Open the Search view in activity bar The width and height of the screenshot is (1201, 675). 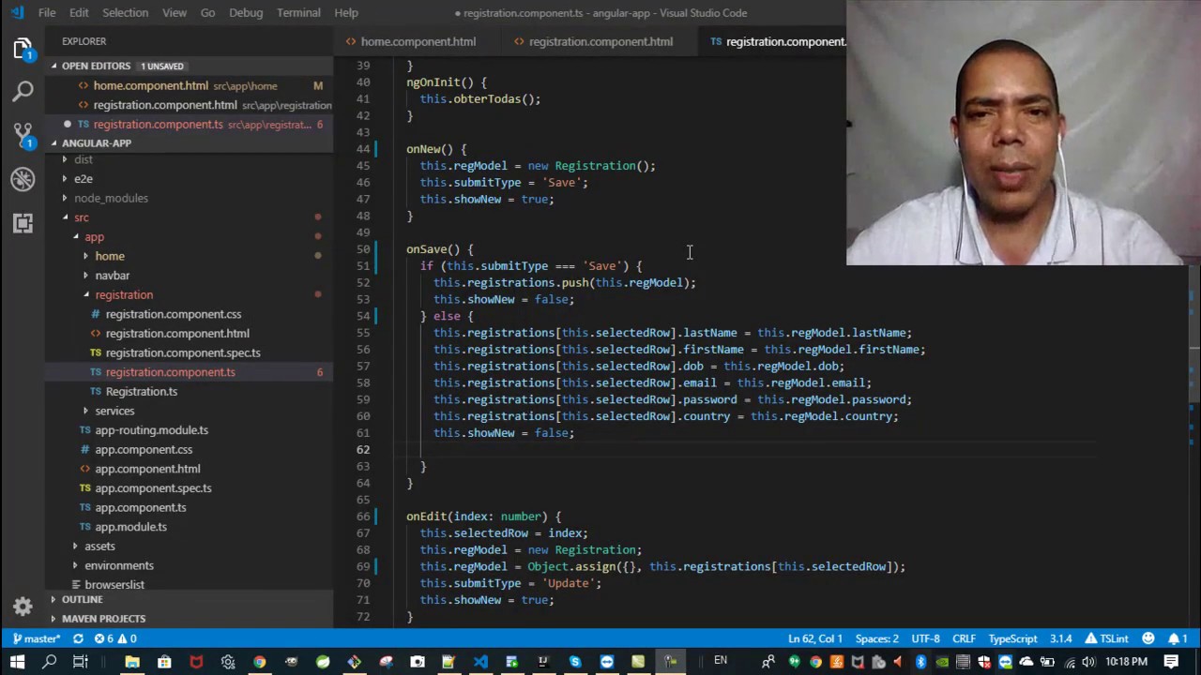pyautogui.click(x=23, y=92)
